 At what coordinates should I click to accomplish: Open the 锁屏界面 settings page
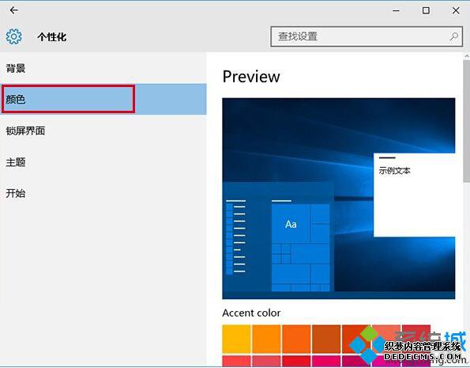pos(25,131)
